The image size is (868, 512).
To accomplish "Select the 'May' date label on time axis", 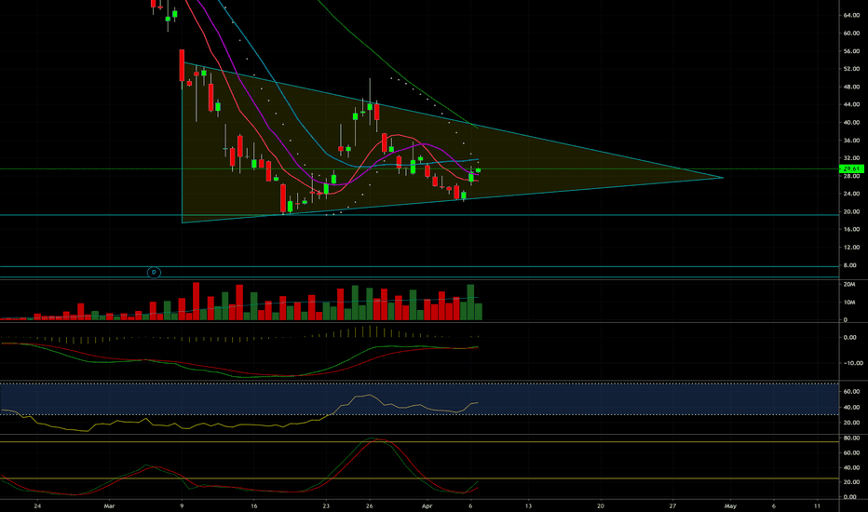I will point(730,505).
